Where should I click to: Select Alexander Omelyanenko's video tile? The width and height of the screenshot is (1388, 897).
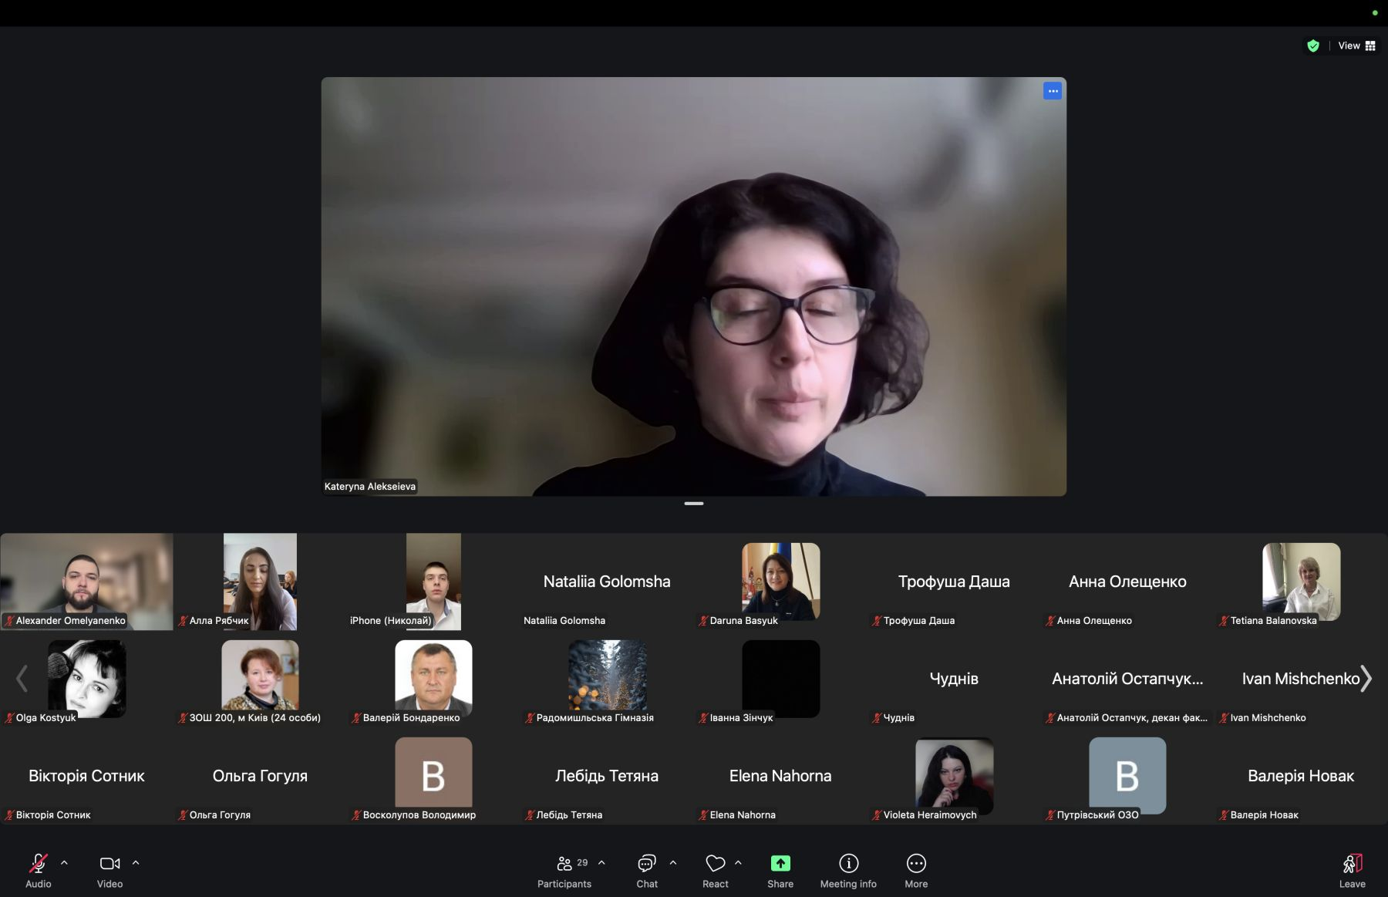[x=86, y=582]
